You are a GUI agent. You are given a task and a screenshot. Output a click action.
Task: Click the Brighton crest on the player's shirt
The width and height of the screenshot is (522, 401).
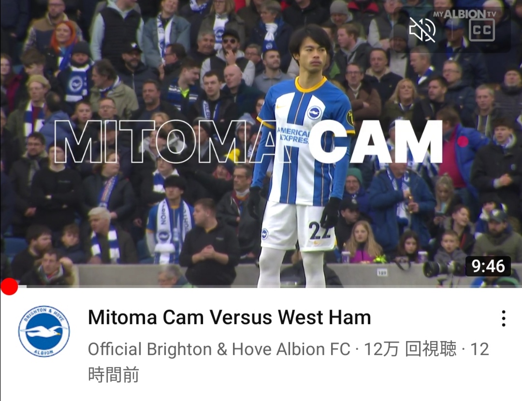pyautogui.click(x=314, y=112)
